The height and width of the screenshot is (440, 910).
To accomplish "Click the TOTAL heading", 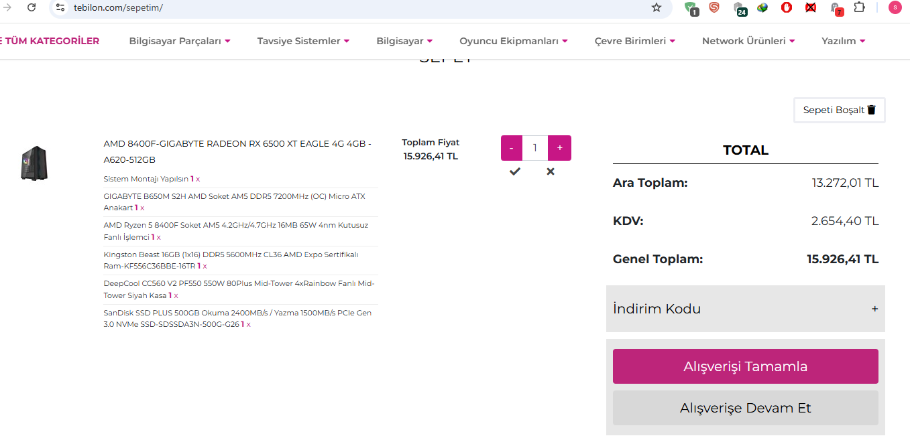I will click(x=746, y=150).
